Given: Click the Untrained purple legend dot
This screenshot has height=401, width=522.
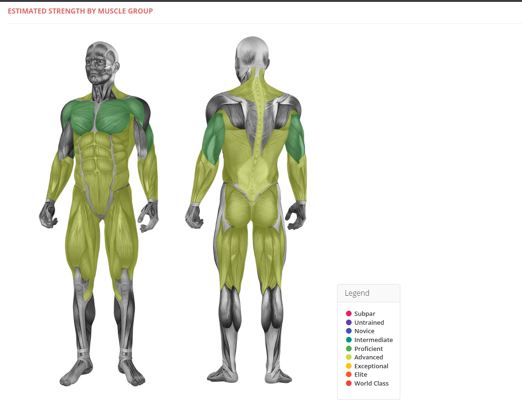Looking at the screenshot, I should [x=349, y=322].
